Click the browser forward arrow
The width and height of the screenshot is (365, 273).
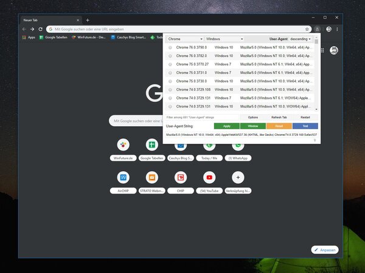coord(32,29)
